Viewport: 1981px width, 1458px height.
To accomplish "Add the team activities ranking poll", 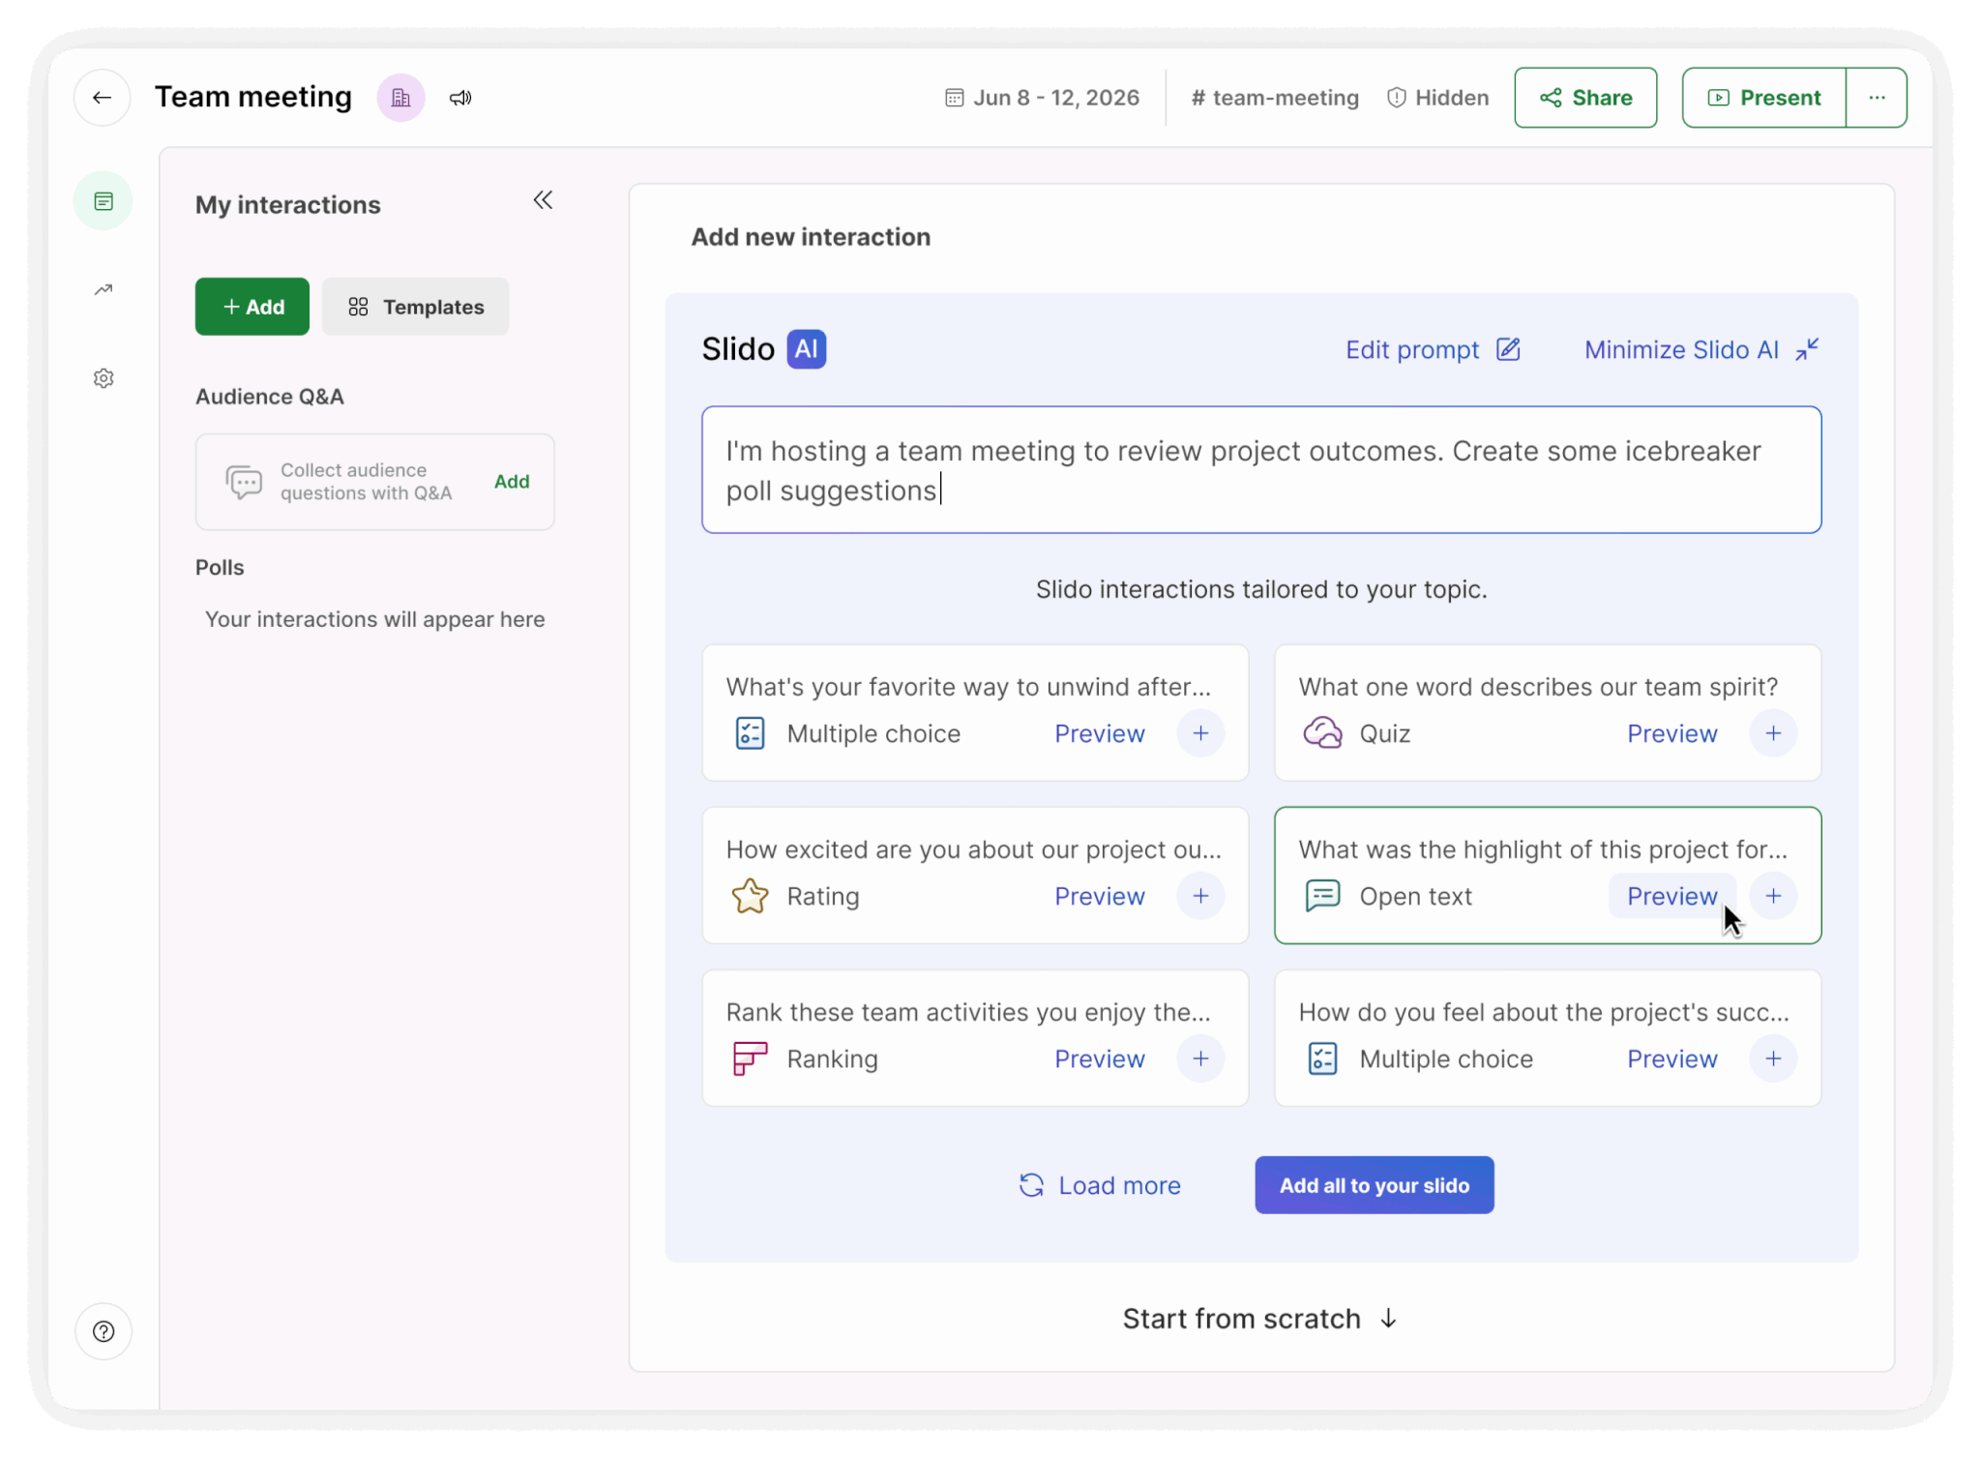I will 1200,1058.
